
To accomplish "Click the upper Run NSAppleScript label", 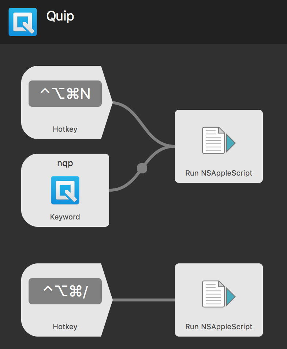I will (x=219, y=173).
